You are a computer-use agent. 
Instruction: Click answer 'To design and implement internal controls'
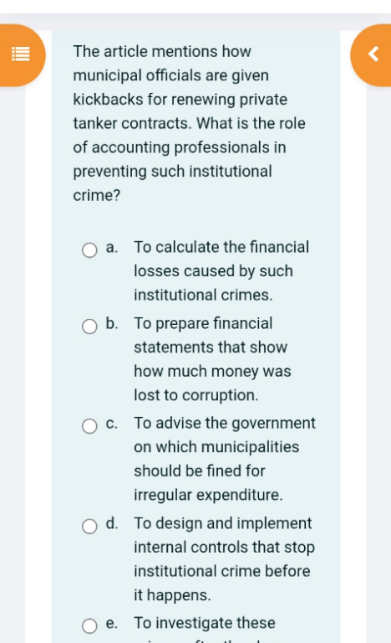[225, 559]
